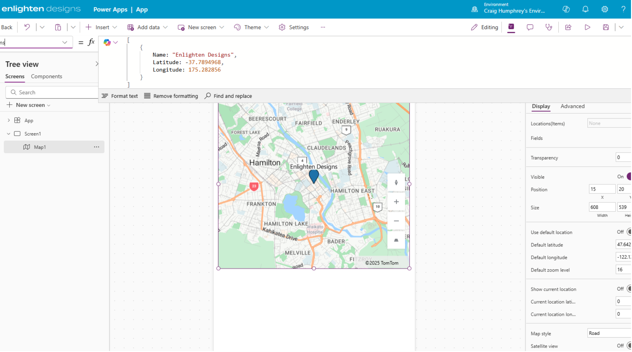The width and height of the screenshot is (632, 352).
Task: Toggle the Visible switch
Action: [x=629, y=177]
